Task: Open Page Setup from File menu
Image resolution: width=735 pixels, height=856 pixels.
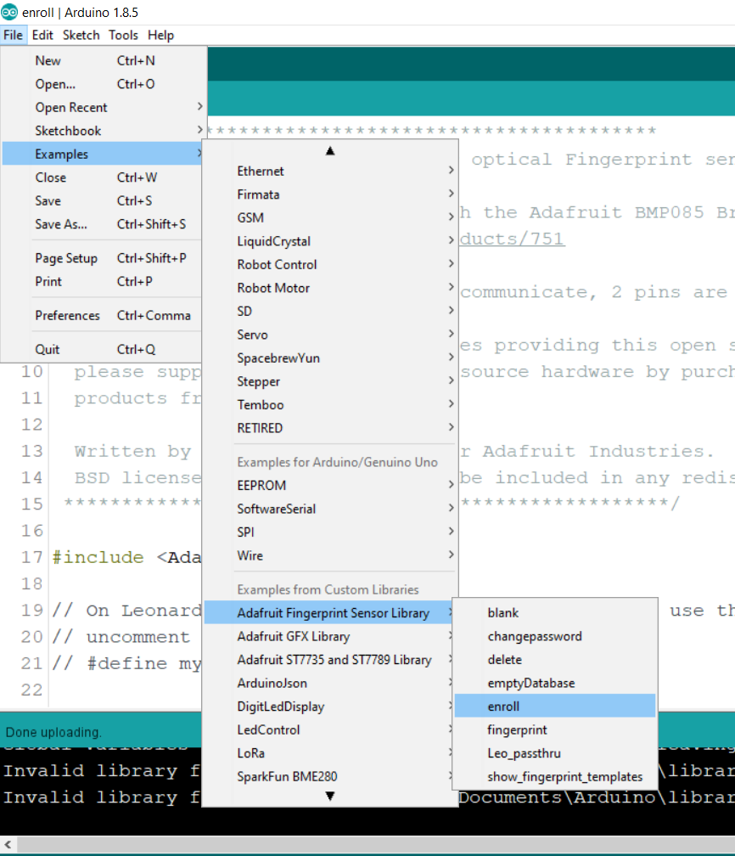Action: pos(104,258)
